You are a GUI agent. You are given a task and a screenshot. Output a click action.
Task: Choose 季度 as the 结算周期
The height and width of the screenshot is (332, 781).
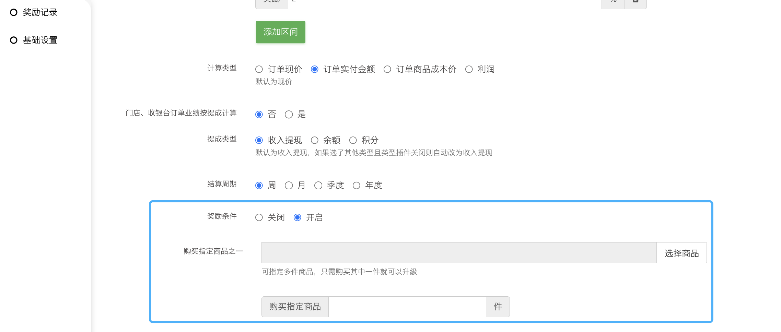click(x=318, y=186)
